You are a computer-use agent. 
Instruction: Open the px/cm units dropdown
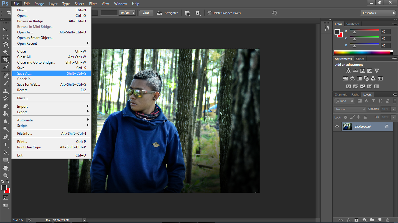127,13
